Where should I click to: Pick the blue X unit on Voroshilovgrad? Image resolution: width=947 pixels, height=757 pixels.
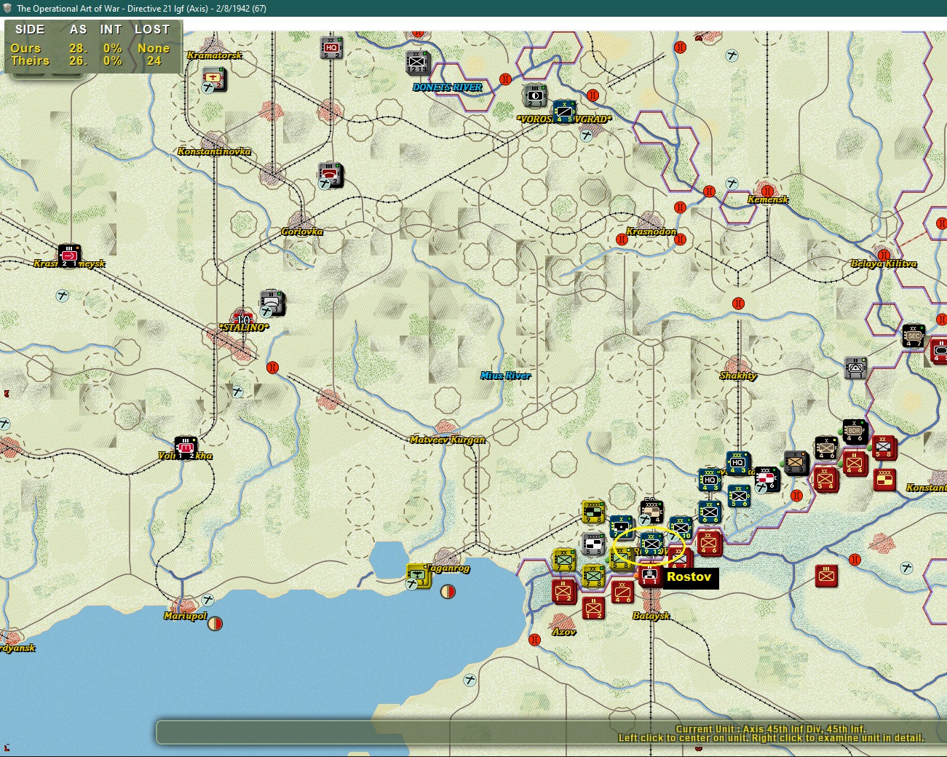(564, 112)
